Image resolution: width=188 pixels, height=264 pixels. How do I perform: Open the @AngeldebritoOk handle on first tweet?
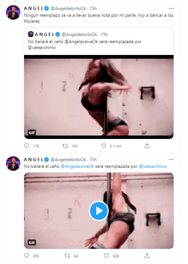68,9
